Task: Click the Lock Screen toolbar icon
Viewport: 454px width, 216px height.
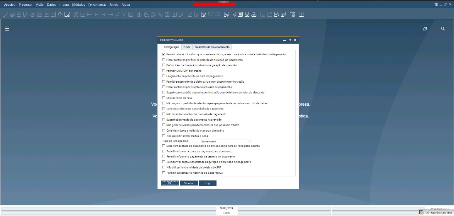Action: point(67,14)
